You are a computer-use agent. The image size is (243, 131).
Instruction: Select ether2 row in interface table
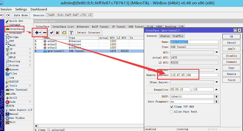[89, 45]
